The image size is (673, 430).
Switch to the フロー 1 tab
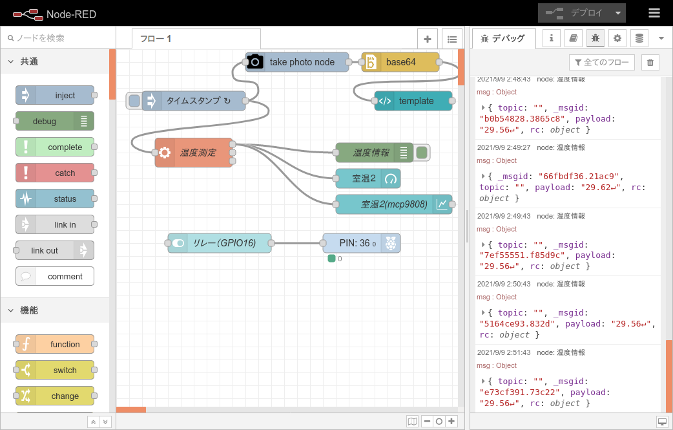click(x=196, y=39)
